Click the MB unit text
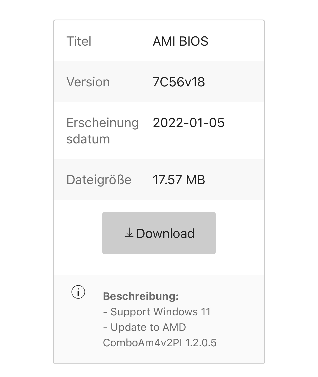The image size is (318, 377). (195, 180)
